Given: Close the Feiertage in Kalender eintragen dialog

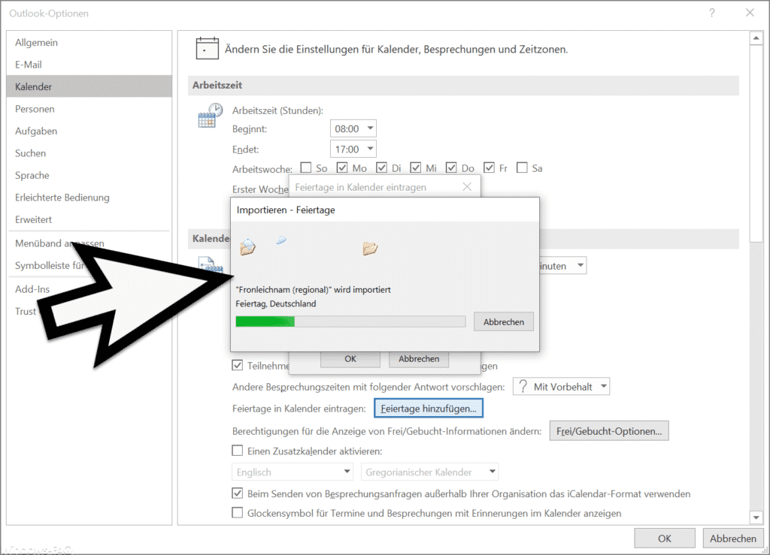Looking at the screenshot, I should pyautogui.click(x=467, y=187).
